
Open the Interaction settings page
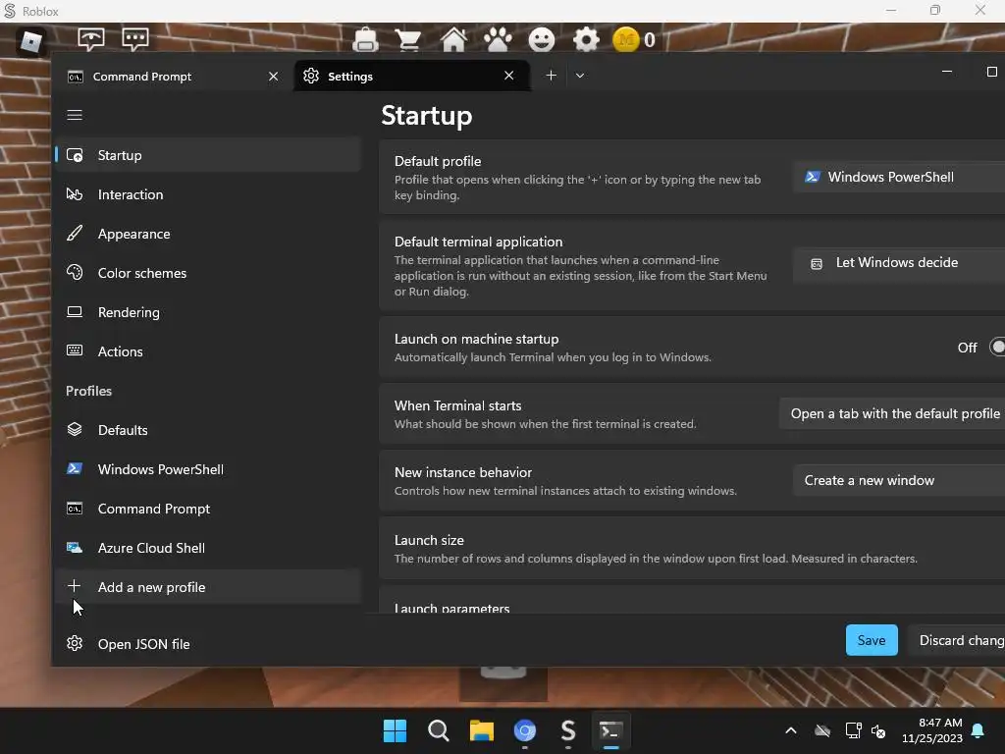click(208, 194)
